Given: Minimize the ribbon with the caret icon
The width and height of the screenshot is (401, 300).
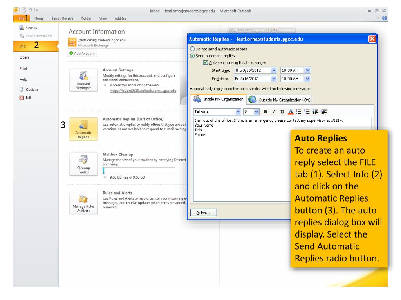Looking at the screenshot, I should pos(378,18).
